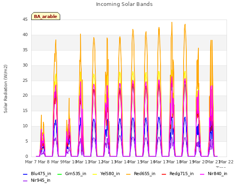
Task: Click the Solar Radiation (W/m2) axis label
Action: pyautogui.click(x=5, y=89)
